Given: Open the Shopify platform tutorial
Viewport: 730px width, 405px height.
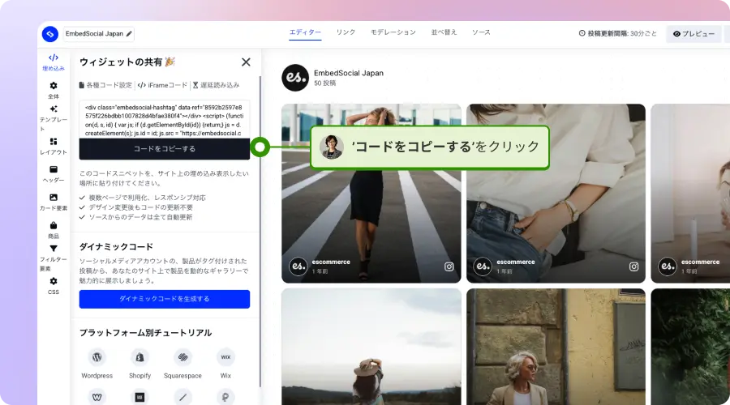Looking at the screenshot, I should tap(140, 357).
